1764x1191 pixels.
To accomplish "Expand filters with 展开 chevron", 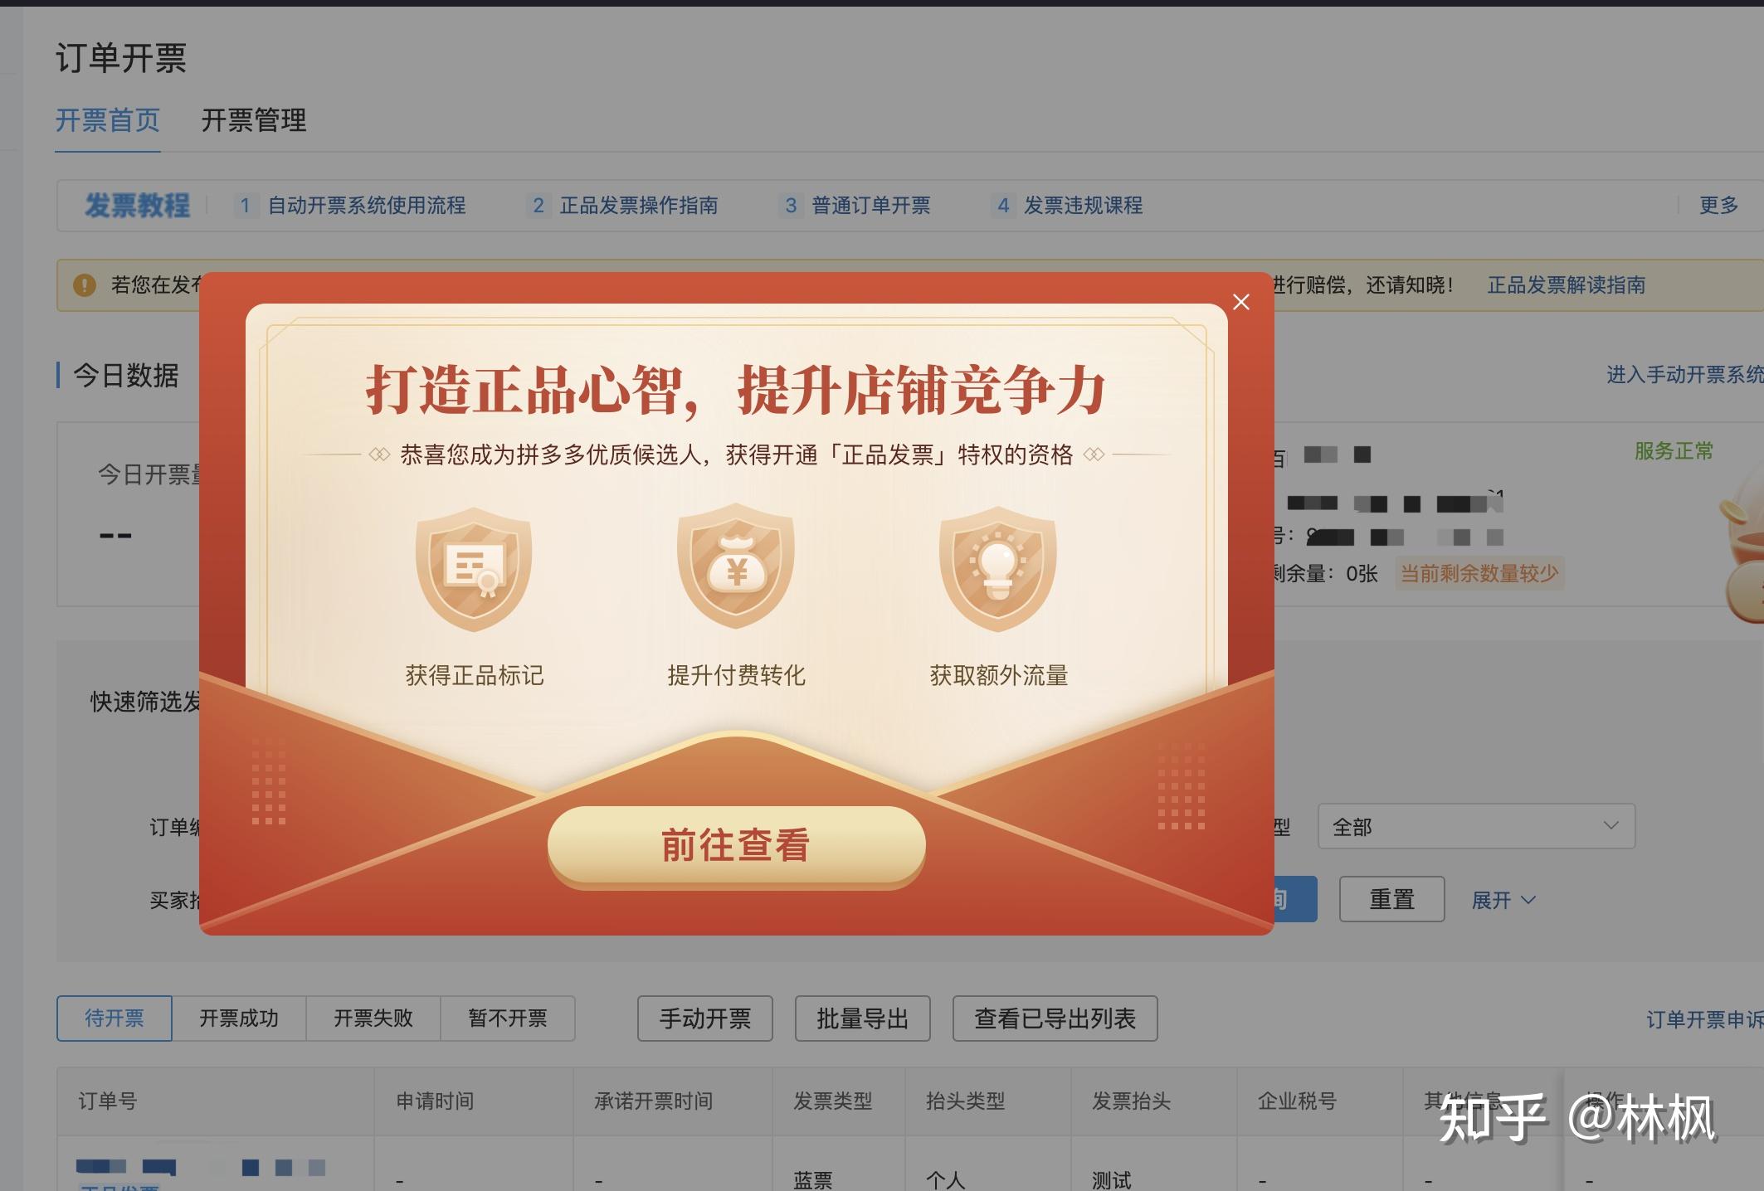I will click(1503, 900).
